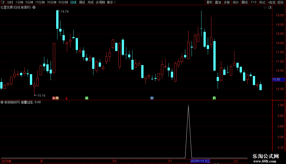286x164 pixels.
Task: Click the red $ event marker
Action: pyautogui.click(x=67, y=98)
